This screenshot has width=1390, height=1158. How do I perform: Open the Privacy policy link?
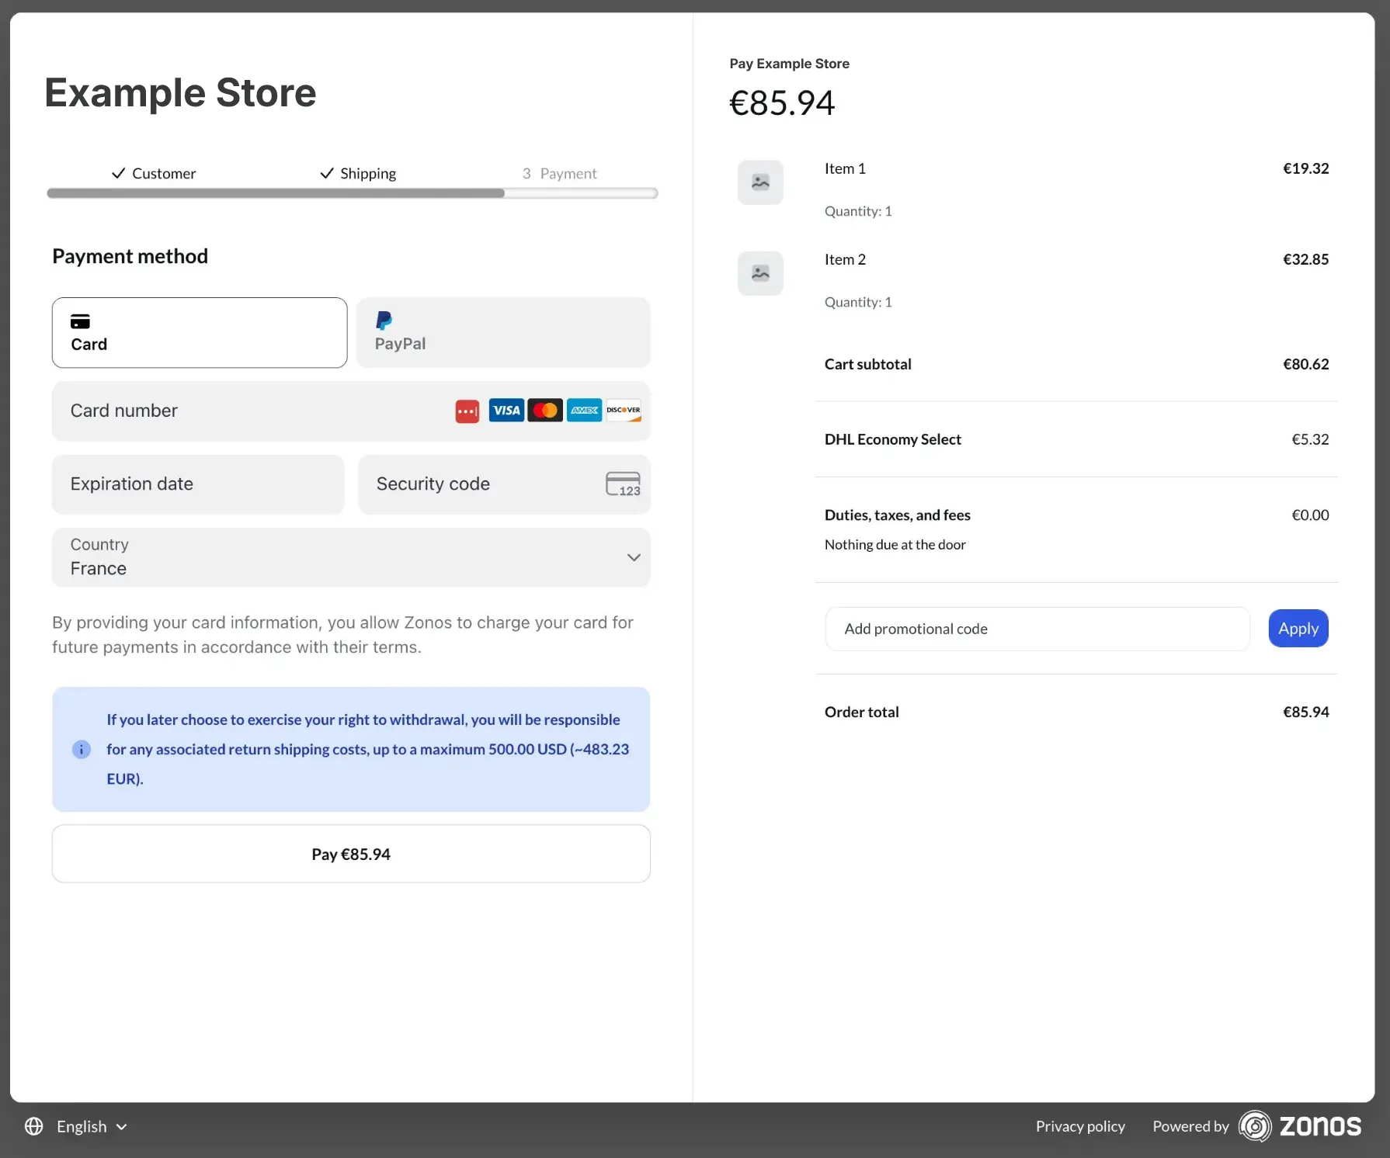coord(1080,1126)
